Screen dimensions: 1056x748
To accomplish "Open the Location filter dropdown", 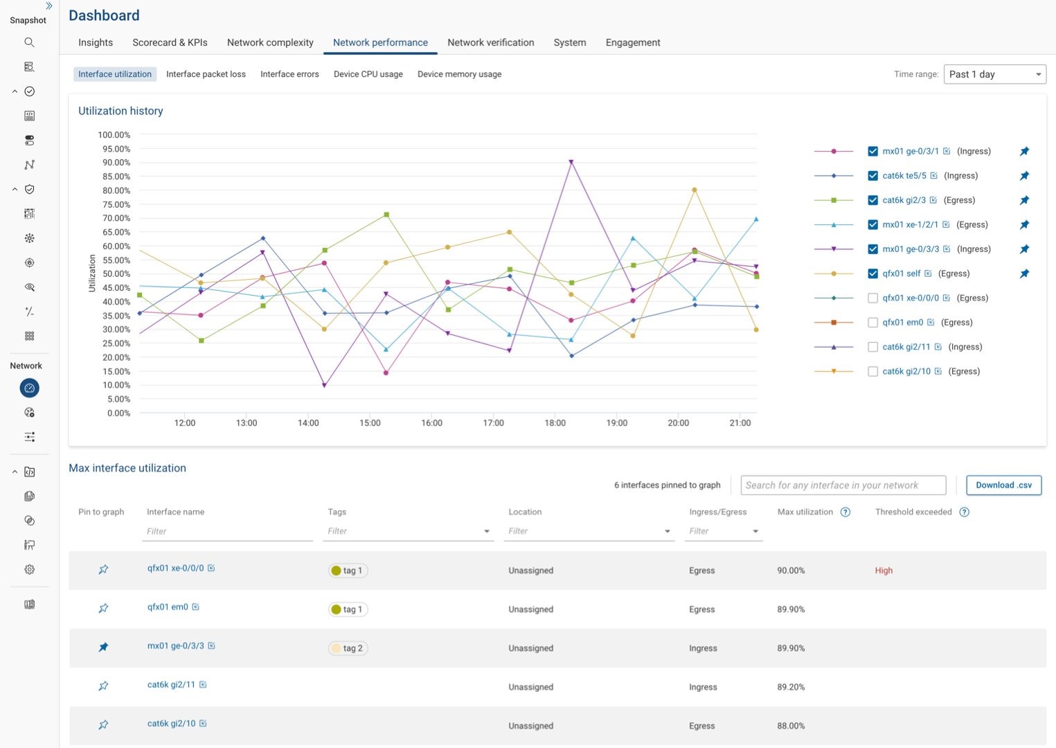I will pyautogui.click(x=667, y=531).
